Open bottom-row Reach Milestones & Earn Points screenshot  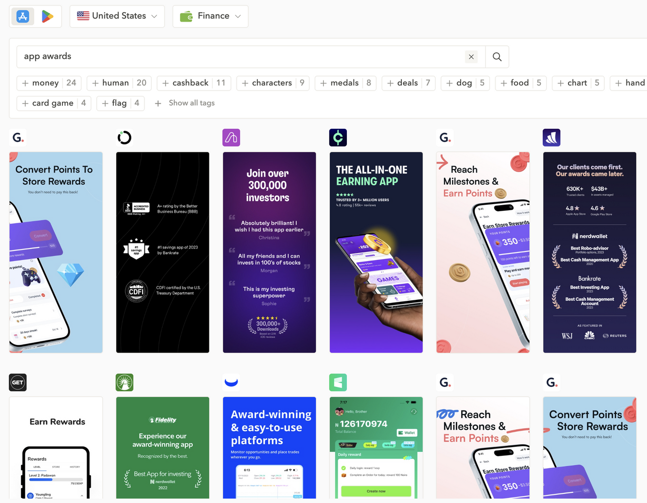pos(483,448)
